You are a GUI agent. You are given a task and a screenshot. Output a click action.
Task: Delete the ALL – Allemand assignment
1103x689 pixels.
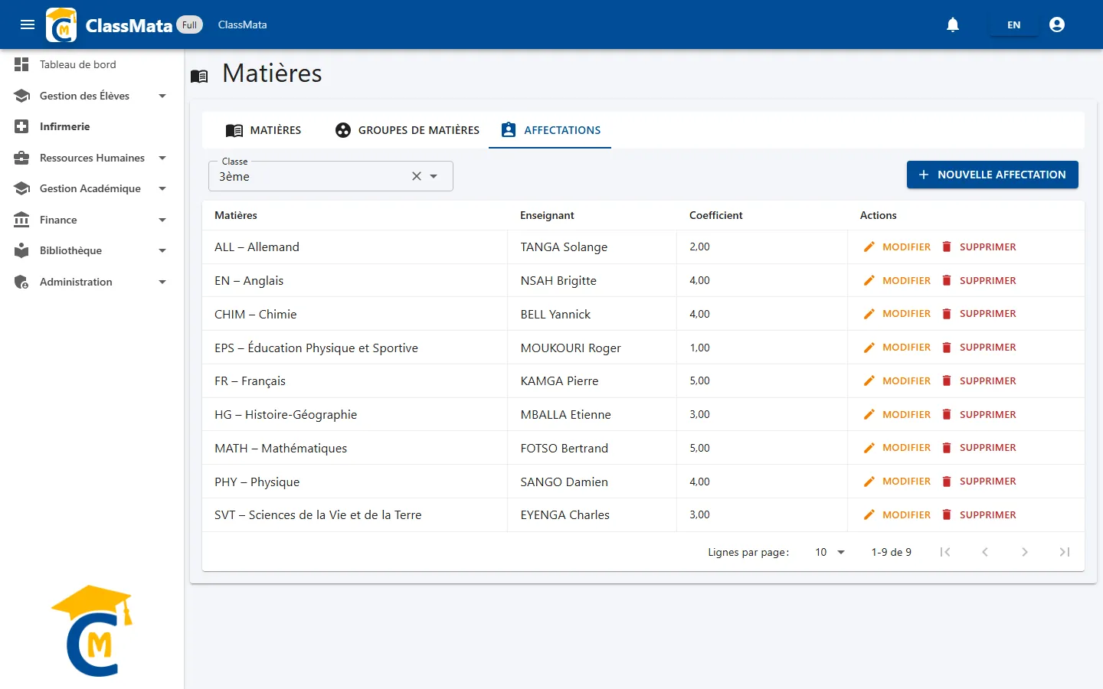coord(978,247)
